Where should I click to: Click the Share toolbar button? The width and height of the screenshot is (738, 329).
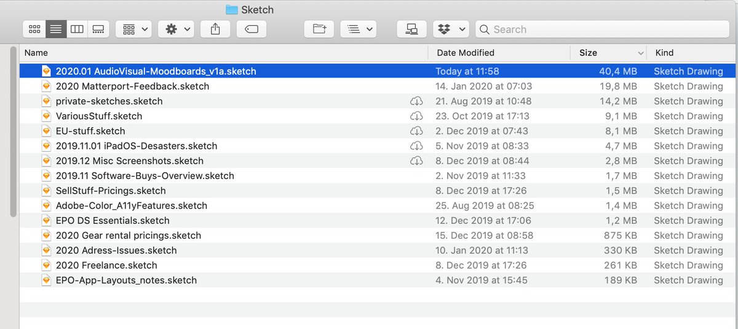click(215, 29)
